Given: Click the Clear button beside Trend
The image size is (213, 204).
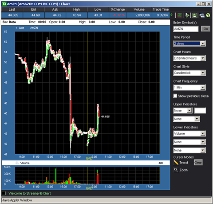Looking at the screenshot, I should tap(198, 163).
